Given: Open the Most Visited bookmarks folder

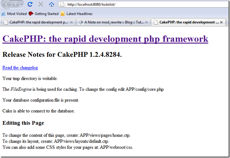Looking at the screenshot, I should pos(14,14).
